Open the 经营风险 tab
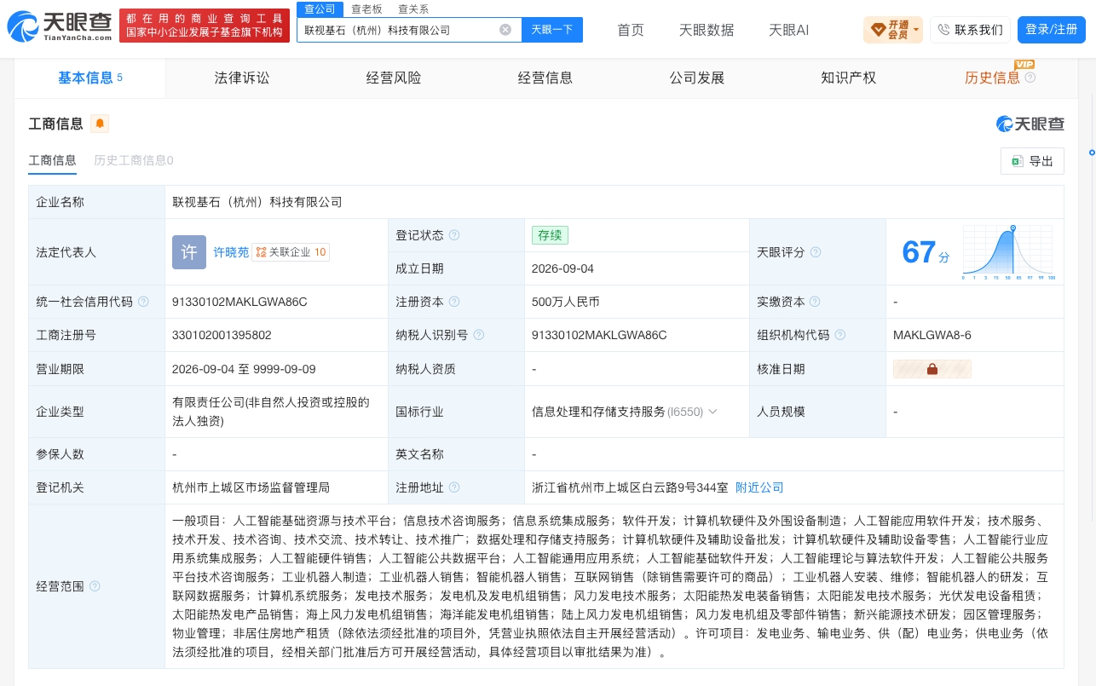This screenshot has width=1096, height=686. (394, 78)
